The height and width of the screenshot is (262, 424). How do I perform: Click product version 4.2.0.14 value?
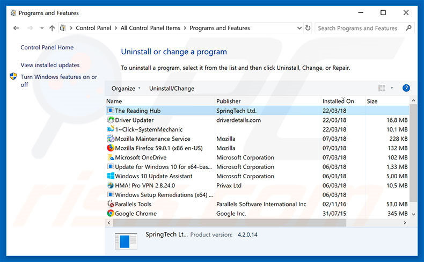pyautogui.click(x=247, y=235)
